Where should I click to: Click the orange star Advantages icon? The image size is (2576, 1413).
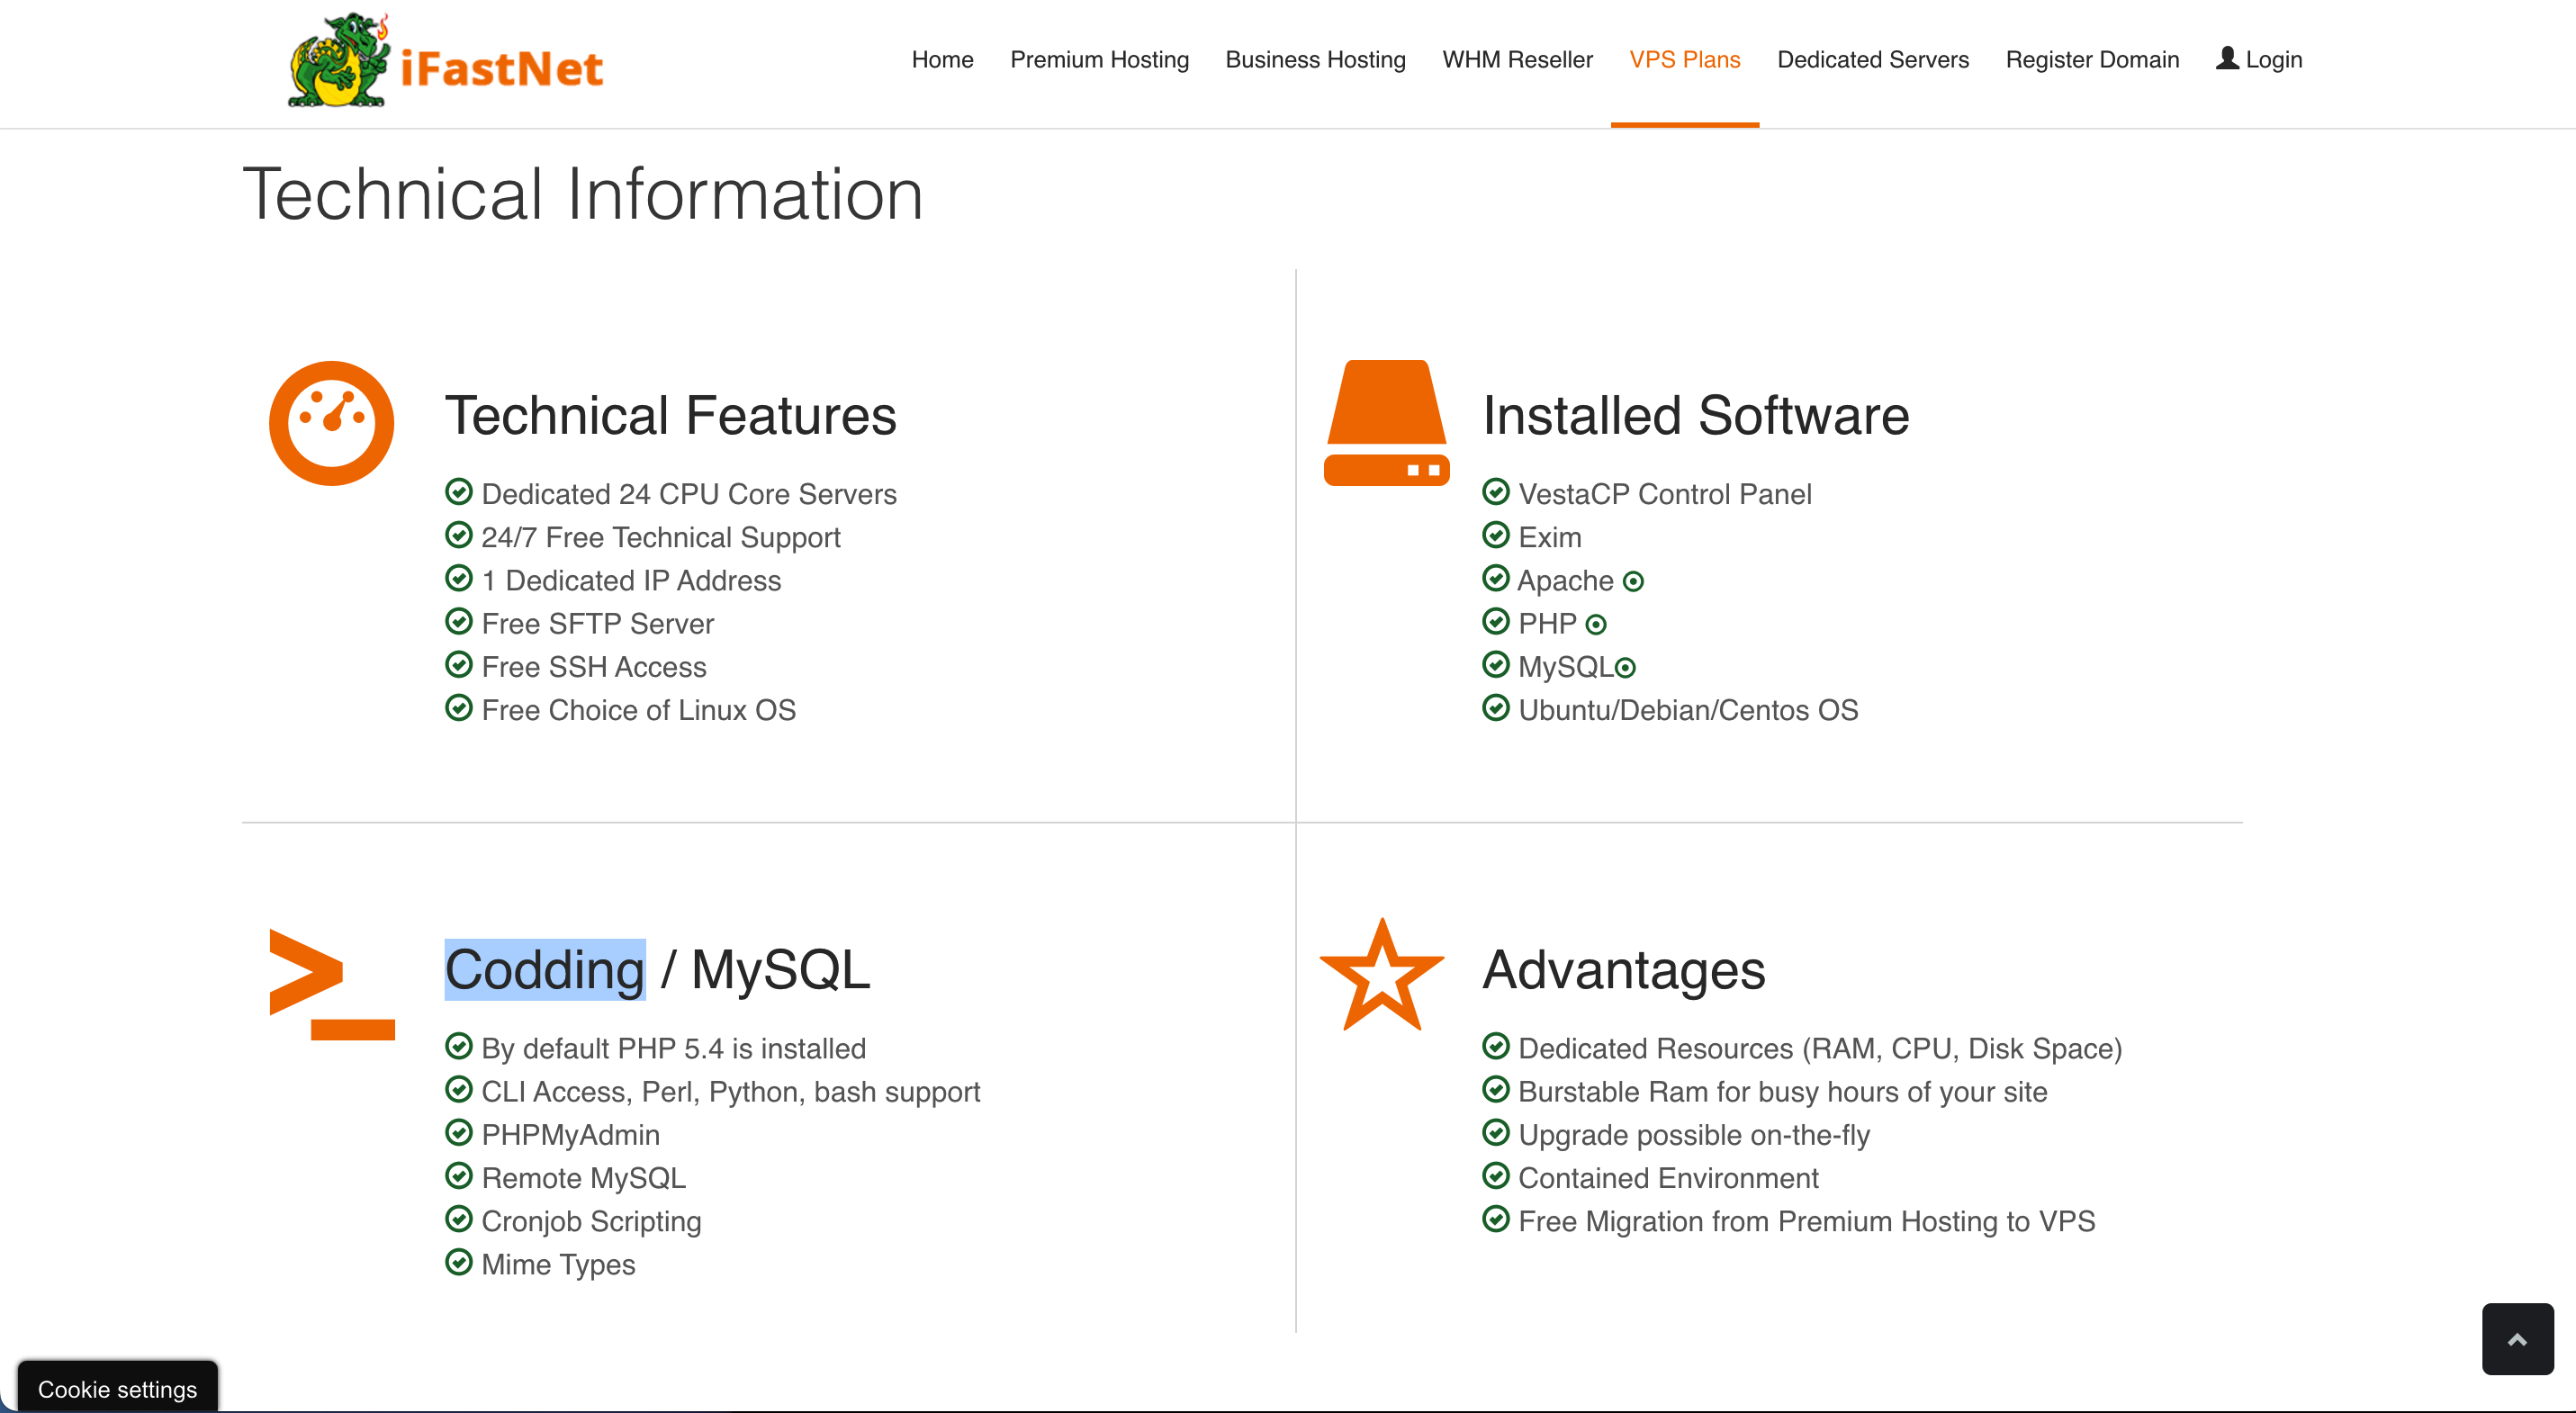1382,976
